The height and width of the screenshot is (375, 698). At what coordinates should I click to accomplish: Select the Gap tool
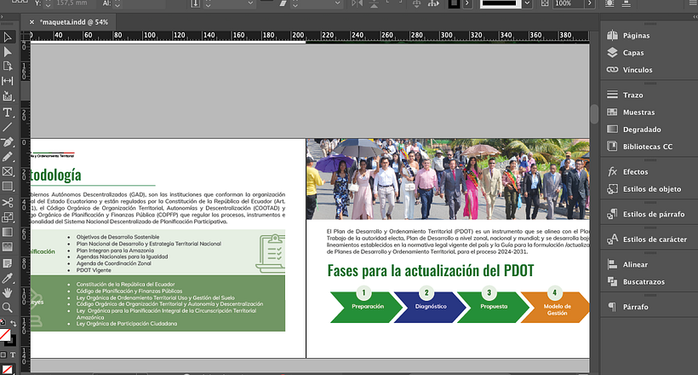click(x=8, y=81)
